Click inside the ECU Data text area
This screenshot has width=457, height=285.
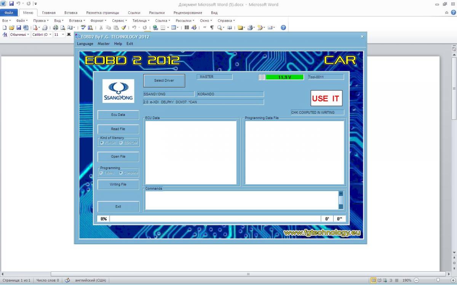pos(191,152)
